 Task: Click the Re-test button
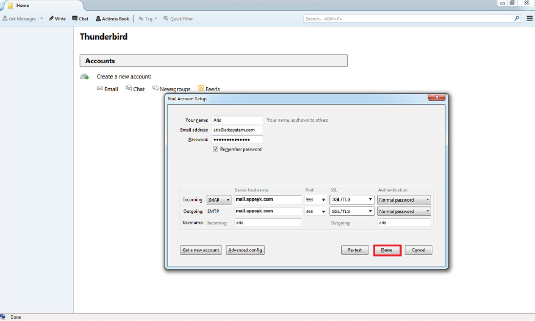pos(355,250)
